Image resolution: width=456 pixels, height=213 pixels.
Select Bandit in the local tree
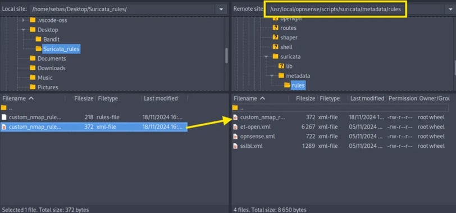(x=52, y=39)
